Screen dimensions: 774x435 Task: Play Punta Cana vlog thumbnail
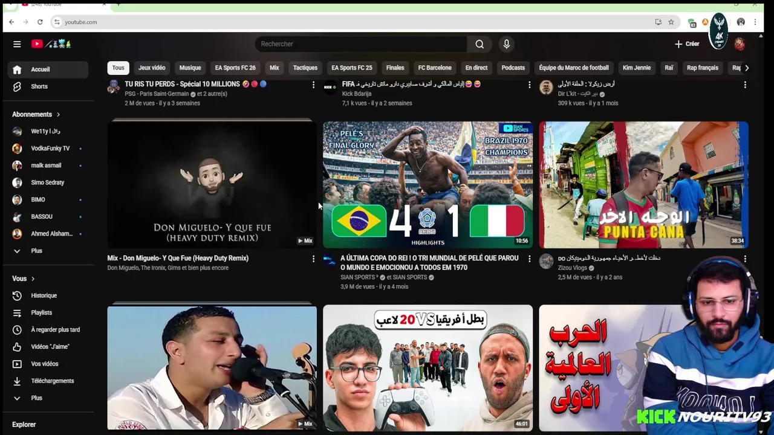[x=643, y=184]
